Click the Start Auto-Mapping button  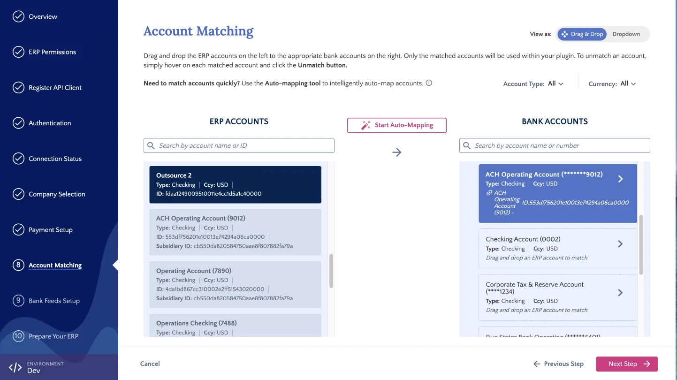(x=397, y=125)
